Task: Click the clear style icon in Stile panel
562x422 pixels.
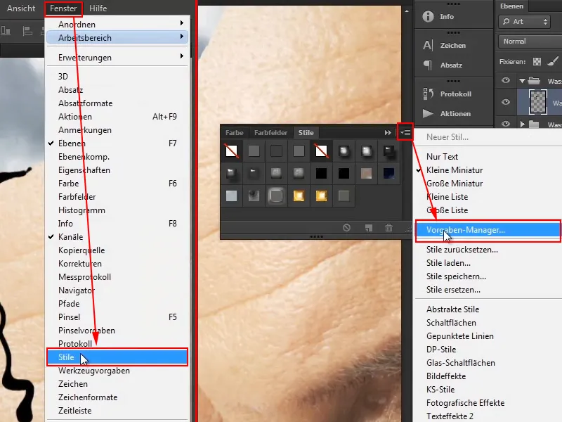Action: [x=346, y=227]
